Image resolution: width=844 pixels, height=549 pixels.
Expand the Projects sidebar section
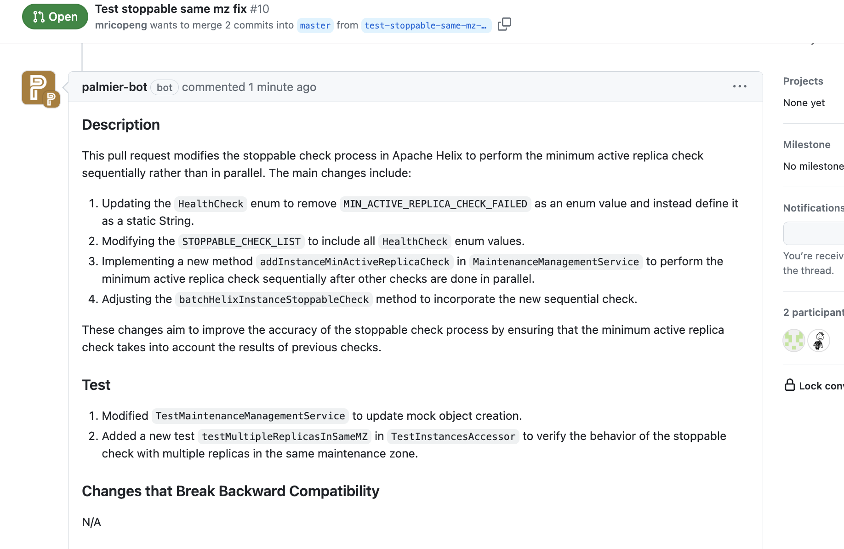(x=803, y=81)
